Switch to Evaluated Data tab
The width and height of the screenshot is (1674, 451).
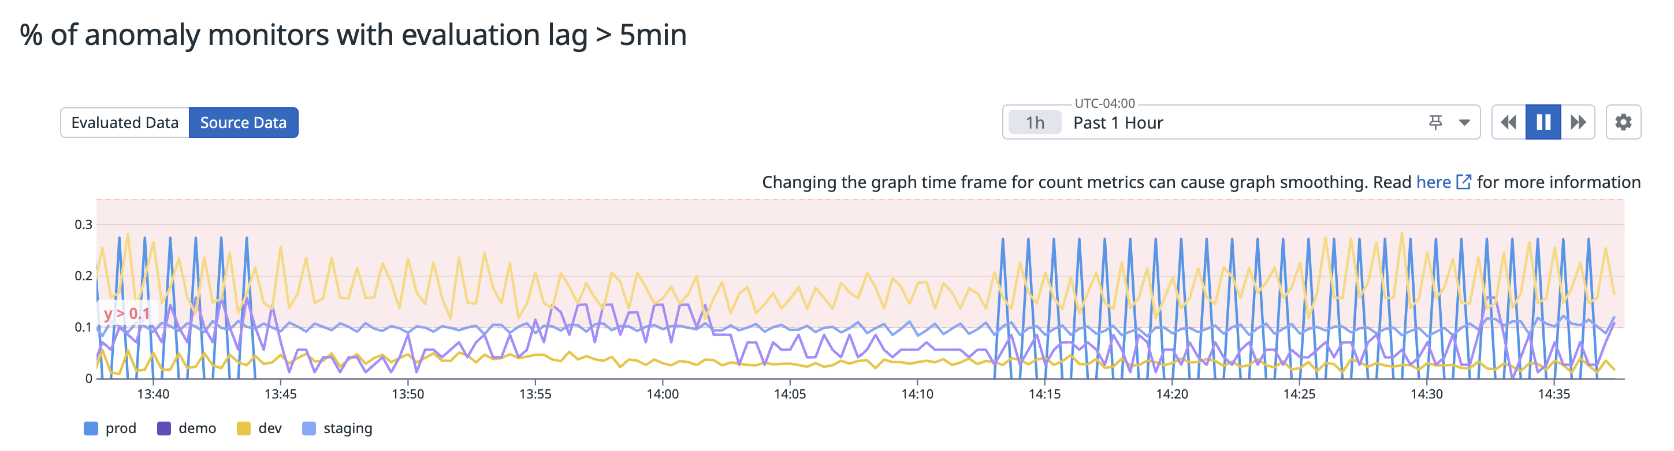(x=125, y=123)
